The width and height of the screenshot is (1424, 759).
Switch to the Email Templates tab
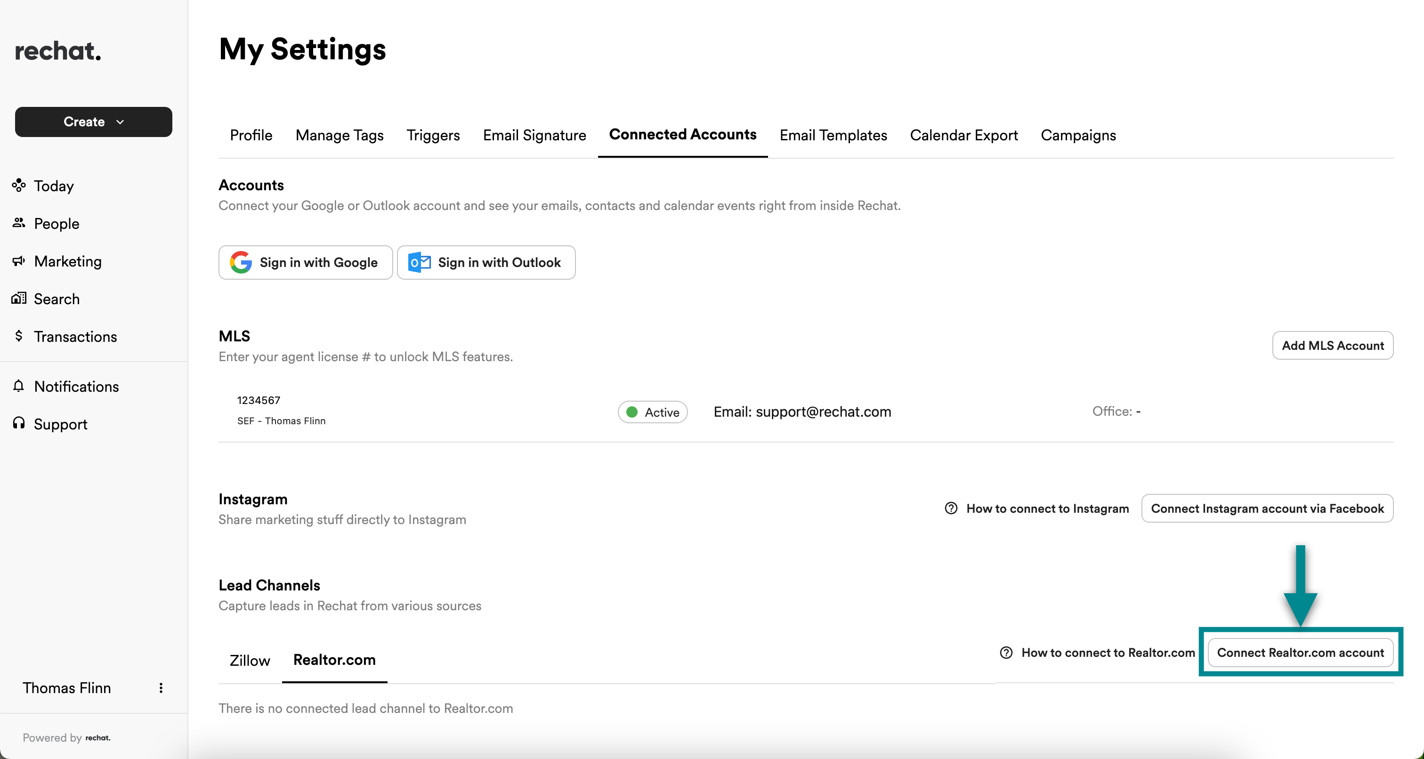[833, 135]
